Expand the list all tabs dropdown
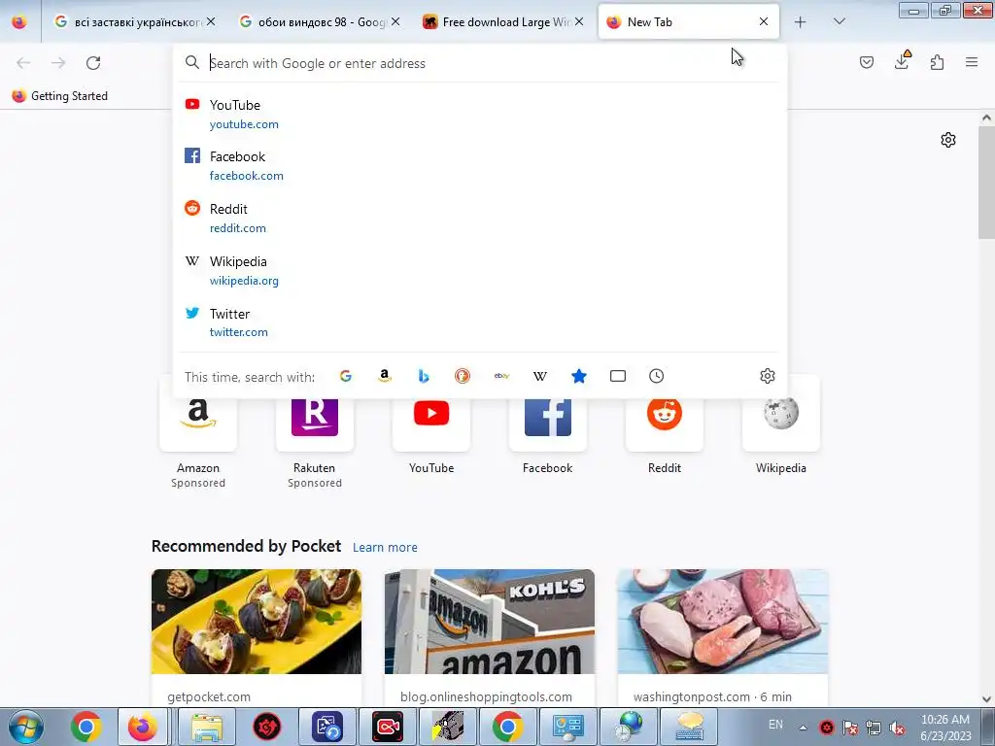The width and height of the screenshot is (995, 746). point(839,21)
